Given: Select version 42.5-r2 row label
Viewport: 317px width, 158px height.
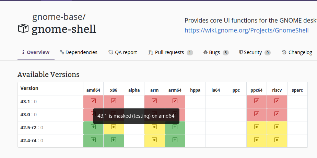Looking at the screenshot, I should tap(28, 127).
